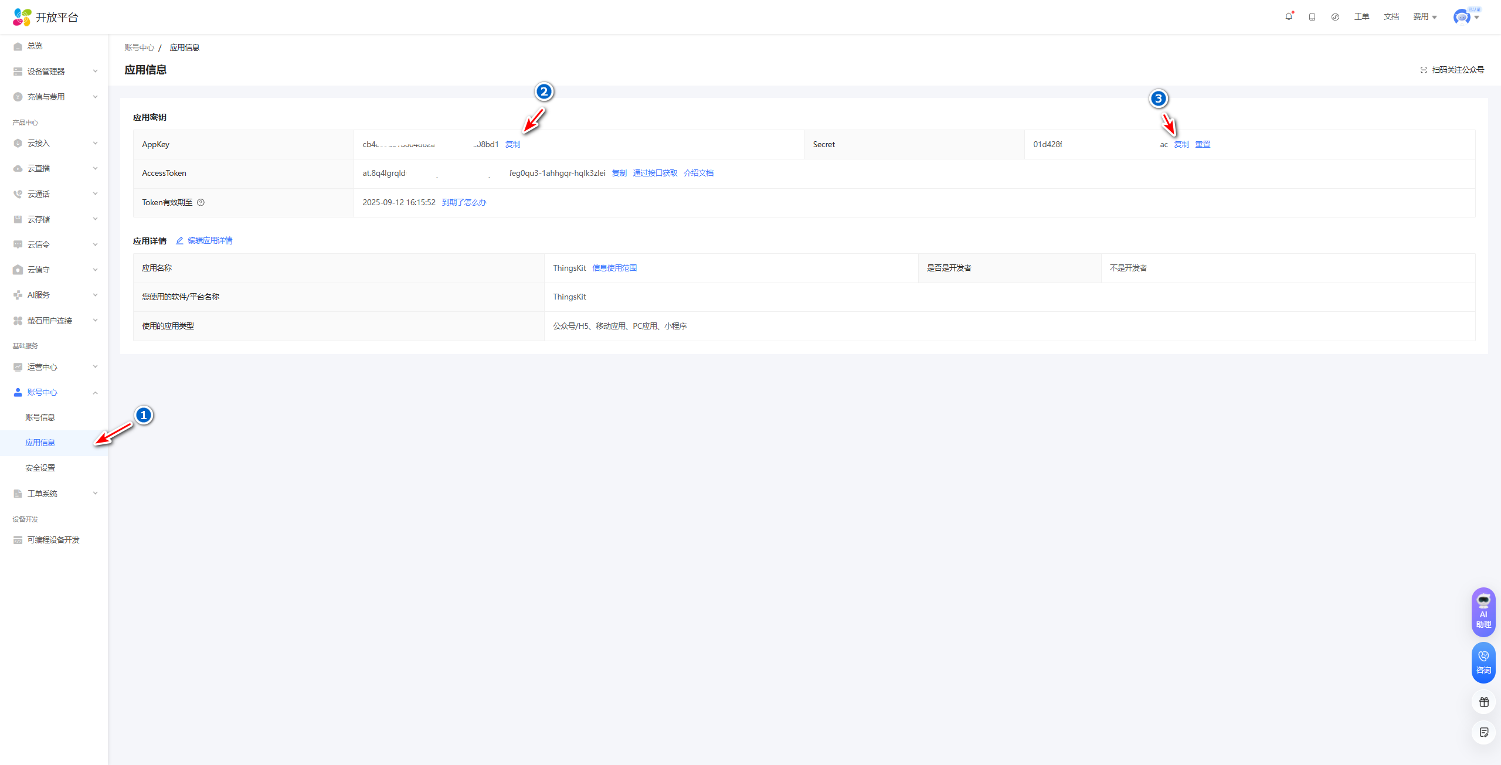Click 重置 to reset the Secret
This screenshot has width=1501, height=765.
pyautogui.click(x=1203, y=144)
